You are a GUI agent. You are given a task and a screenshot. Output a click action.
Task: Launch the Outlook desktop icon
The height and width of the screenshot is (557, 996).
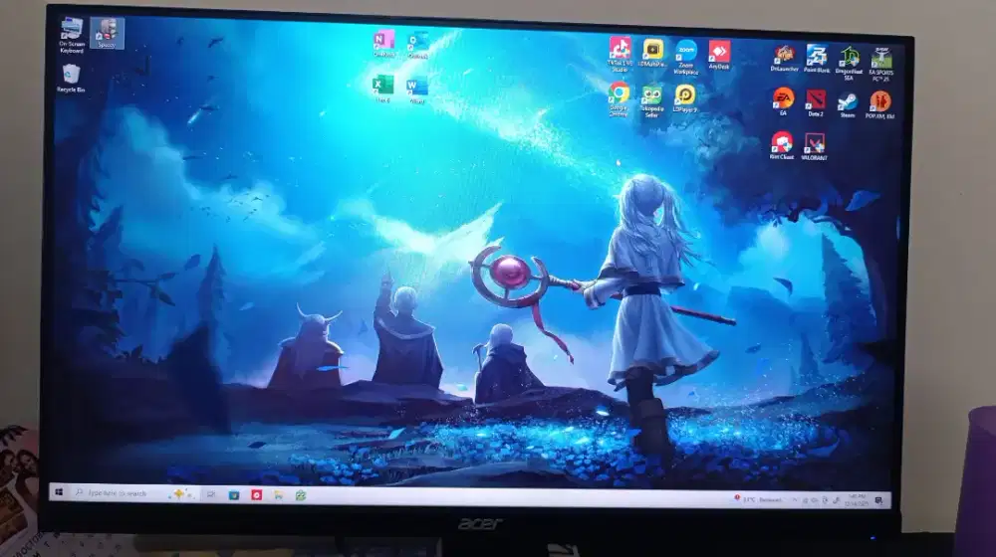[x=417, y=45]
